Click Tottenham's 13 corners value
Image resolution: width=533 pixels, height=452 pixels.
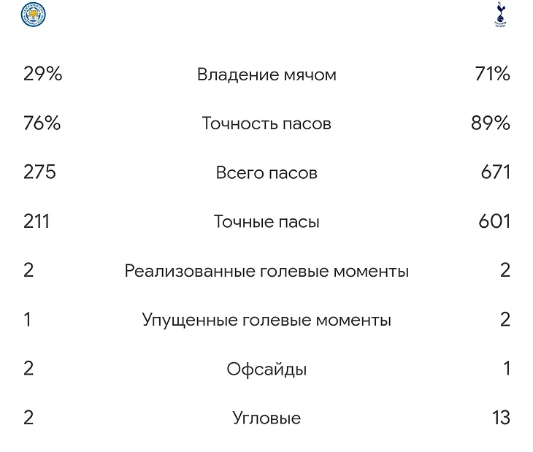(x=502, y=418)
